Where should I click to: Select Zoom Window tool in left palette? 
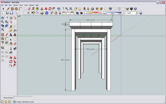pos(7,22)
